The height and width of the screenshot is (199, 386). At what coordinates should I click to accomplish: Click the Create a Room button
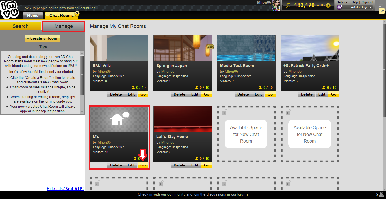[x=42, y=38]
